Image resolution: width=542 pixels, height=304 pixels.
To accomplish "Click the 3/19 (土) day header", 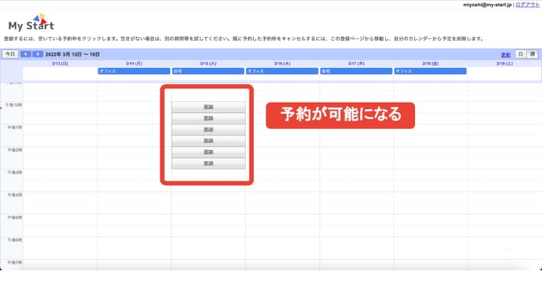I will (505, 63).
